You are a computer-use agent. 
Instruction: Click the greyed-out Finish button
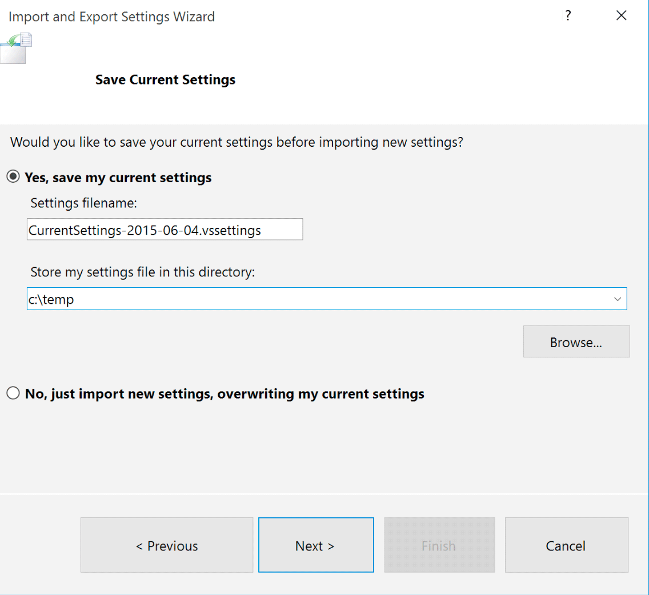pos(439,546)
